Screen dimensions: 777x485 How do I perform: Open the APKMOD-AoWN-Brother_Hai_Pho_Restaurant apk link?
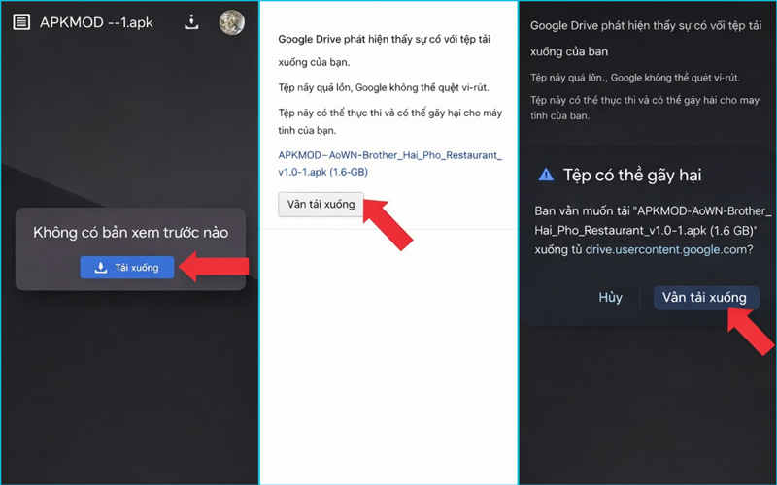point(389,163)
